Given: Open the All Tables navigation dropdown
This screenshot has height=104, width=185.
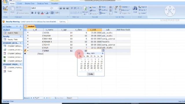Looking at the screenshot, I should pyautogui.click(x=17, y=27).
